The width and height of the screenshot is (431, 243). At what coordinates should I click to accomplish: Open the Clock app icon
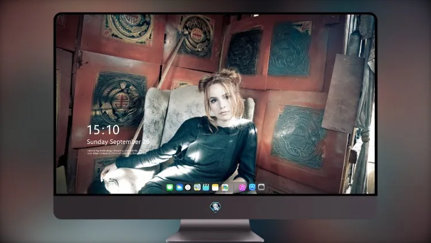pyautogui.click(x=188, y=187)
